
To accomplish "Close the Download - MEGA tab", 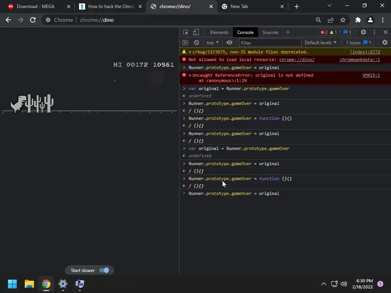I will coord(69,6).
